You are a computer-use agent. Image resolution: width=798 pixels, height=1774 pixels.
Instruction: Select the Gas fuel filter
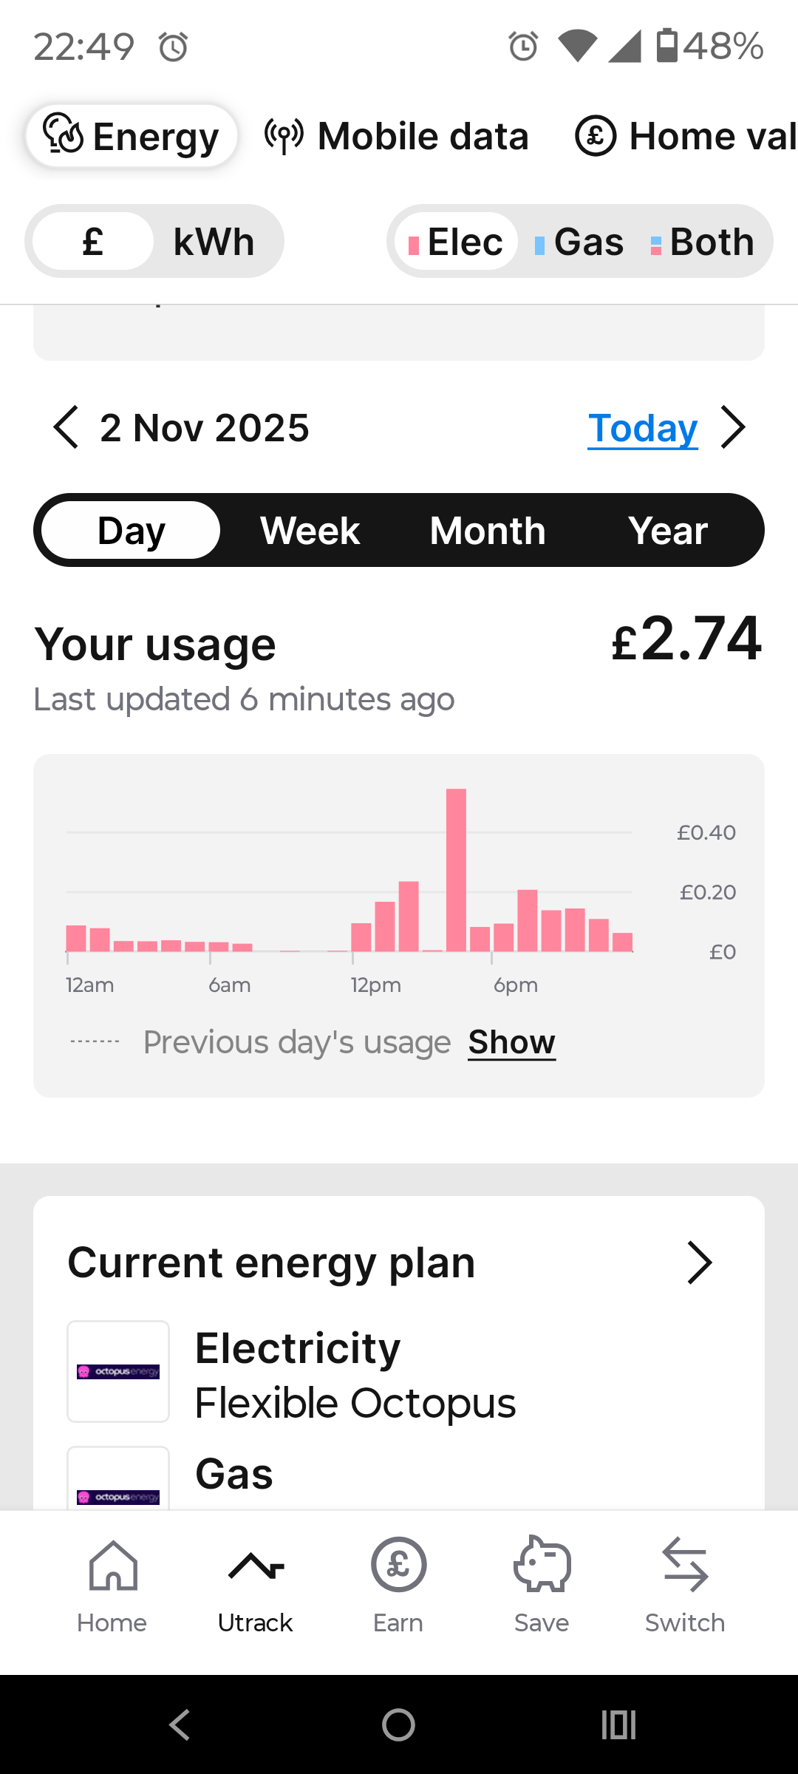pos(580,242)
